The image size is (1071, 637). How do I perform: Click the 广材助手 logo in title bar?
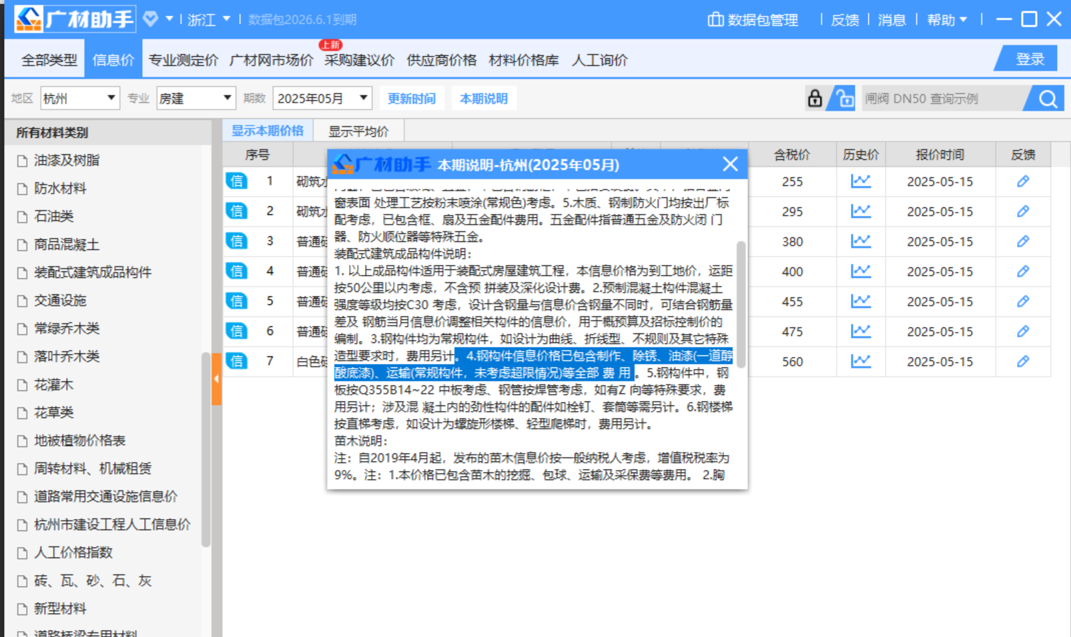tap(75, 19)
